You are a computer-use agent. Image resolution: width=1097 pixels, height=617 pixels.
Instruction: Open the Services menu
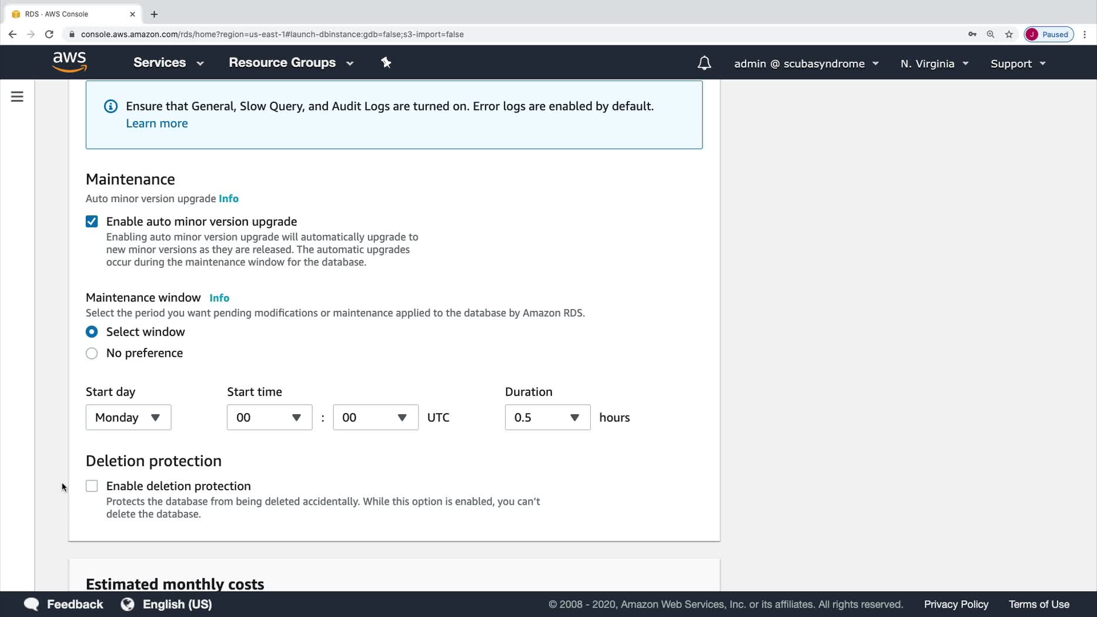pyautogui.click(x=168, y=63)
